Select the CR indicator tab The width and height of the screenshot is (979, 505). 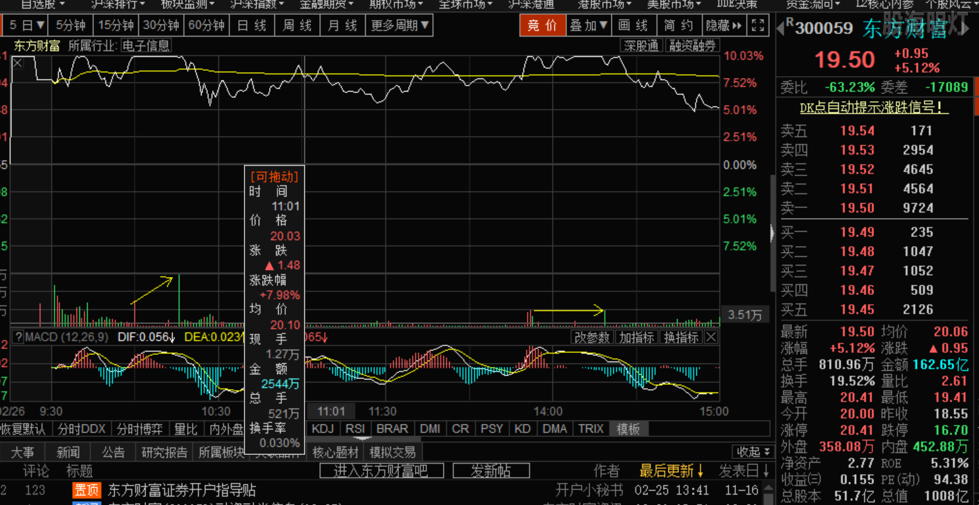pos(461,429)
